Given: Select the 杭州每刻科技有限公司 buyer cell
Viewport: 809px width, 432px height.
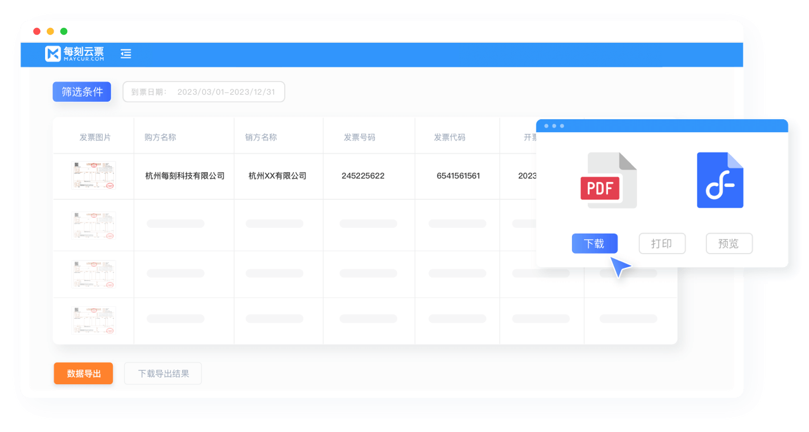Looking at the screenshot, I should (185, 176).
